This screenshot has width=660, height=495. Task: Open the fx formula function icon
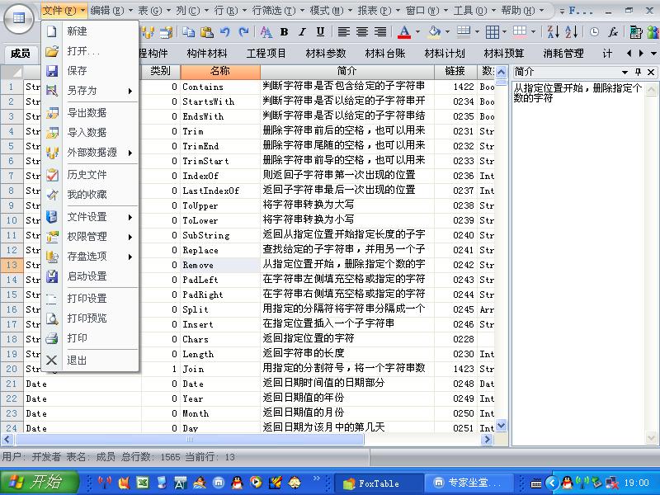pos(613,32)
